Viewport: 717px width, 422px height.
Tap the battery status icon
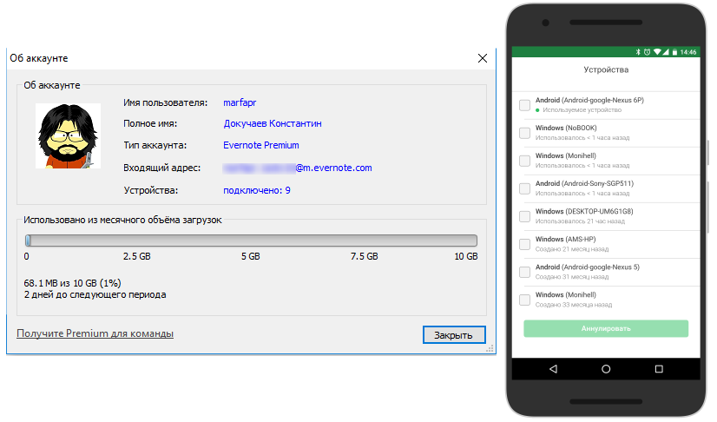[674, 52]
